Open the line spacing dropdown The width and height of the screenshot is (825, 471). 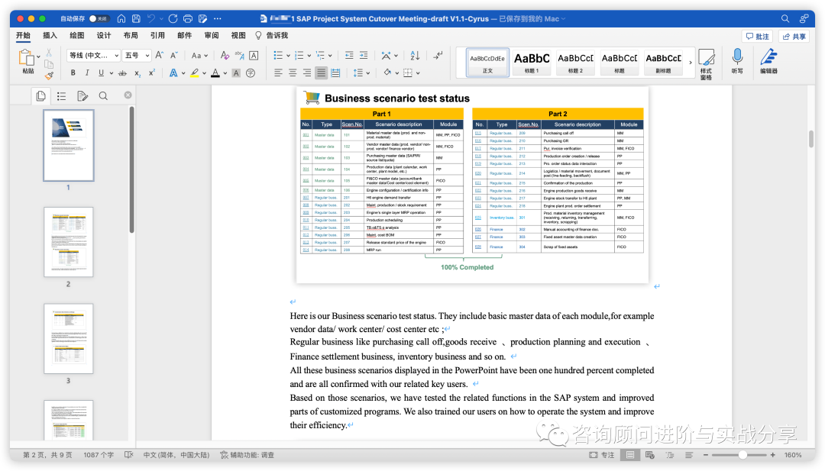point(361,73)
